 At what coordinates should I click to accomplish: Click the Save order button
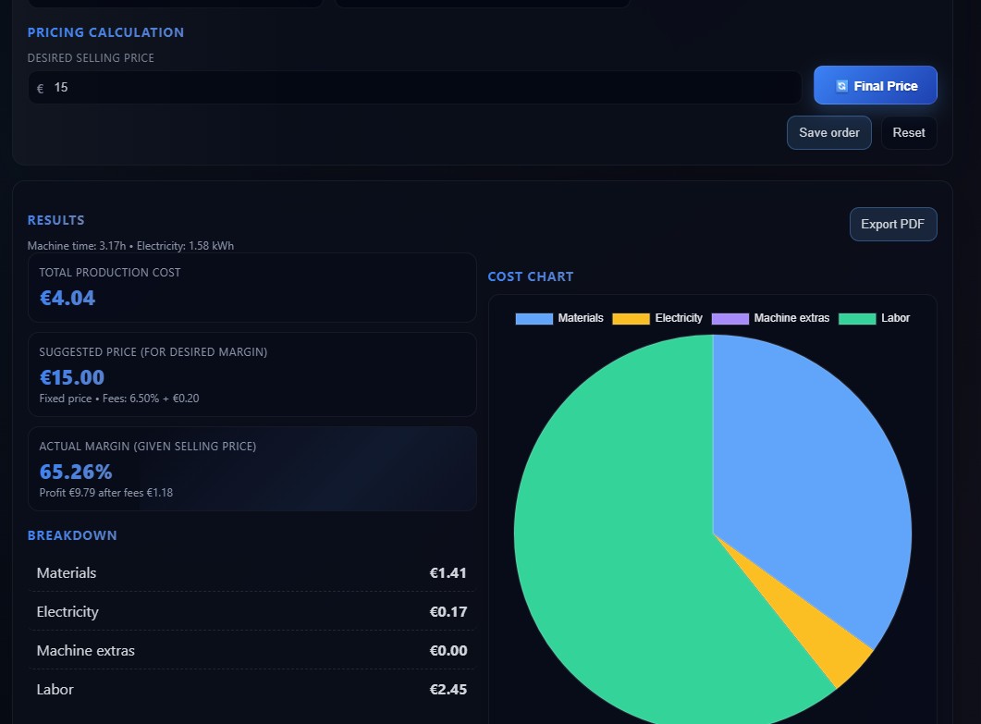click(828, 132)
